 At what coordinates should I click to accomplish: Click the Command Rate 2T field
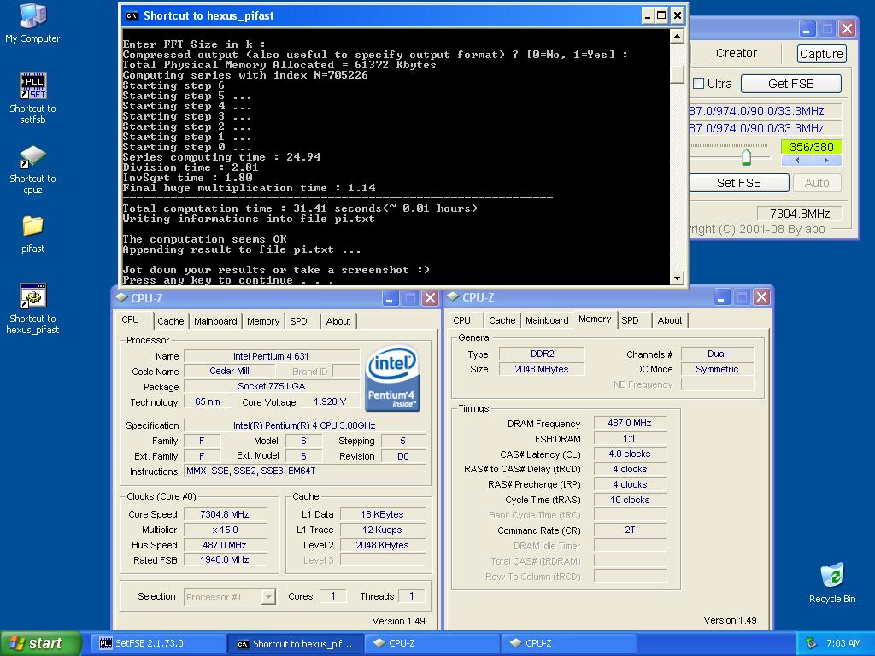pos(630,530)
